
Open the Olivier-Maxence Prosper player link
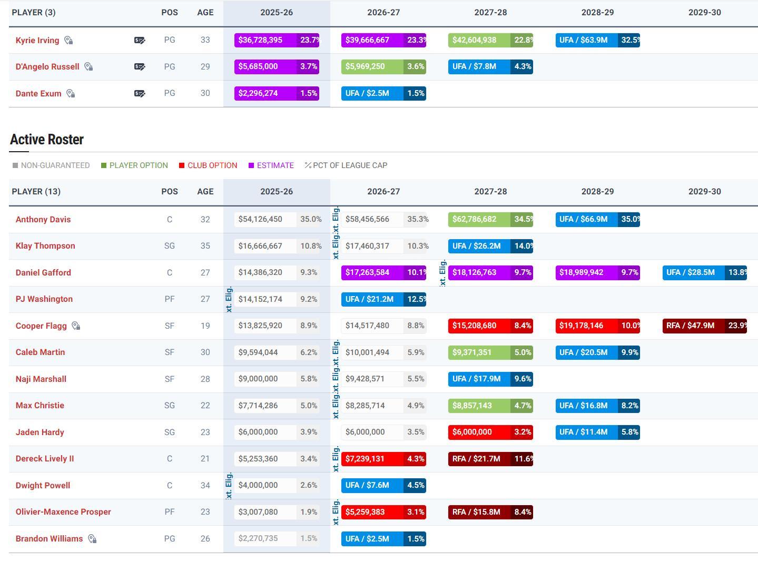coord(63,512)
